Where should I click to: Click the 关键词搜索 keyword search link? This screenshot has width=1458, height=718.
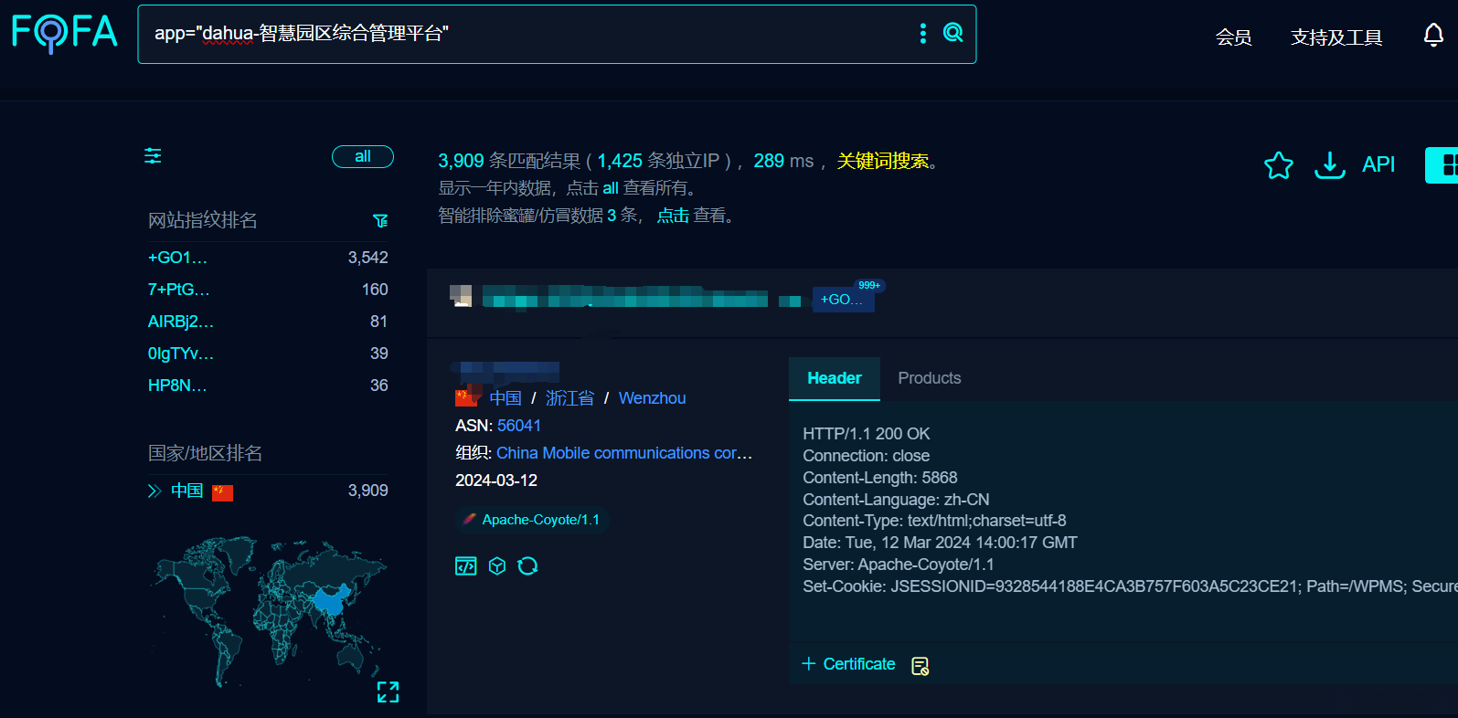[x=883, y=161]
